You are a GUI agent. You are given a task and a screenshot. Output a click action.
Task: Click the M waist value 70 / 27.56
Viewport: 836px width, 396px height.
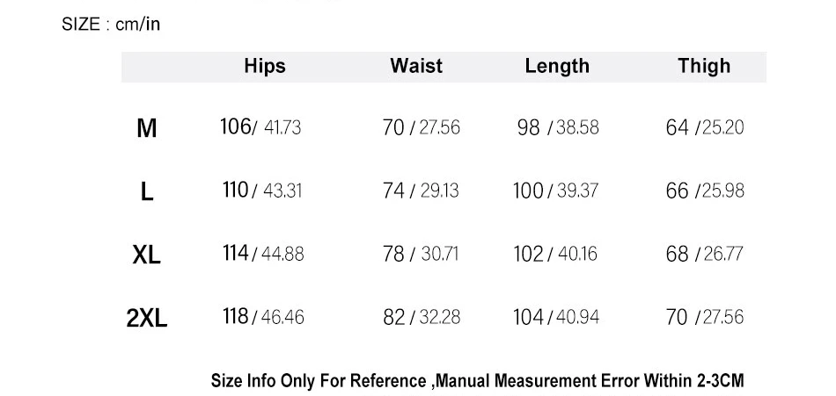pyautogui.click(x=421, y=127)
